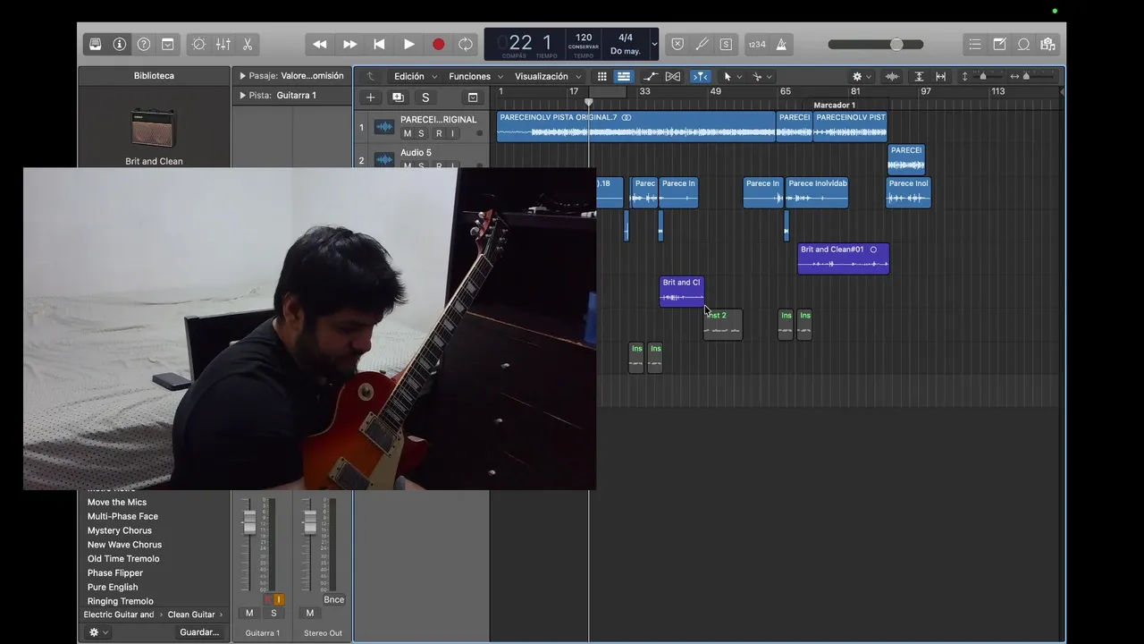The height and width of the screenshot is (644, 1144).
Task: Open the Toolbar toggle icon next to Quick Help
Action: pyautogui.click(x=168, y=44)
